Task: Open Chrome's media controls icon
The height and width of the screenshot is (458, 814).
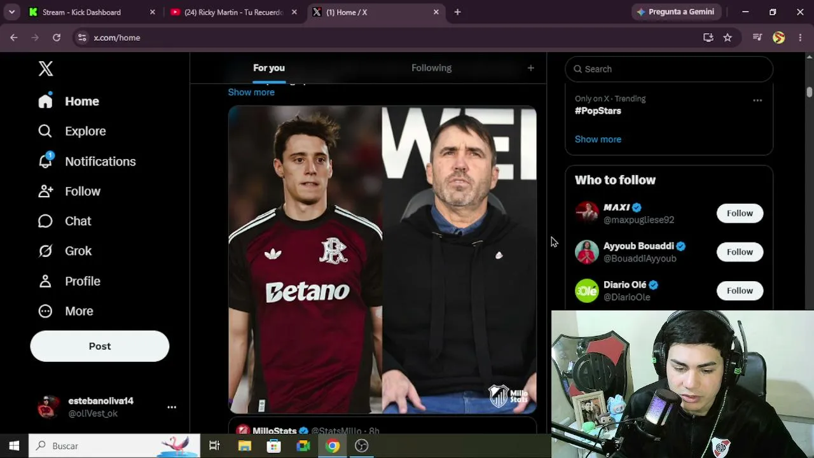Action: 757,38
